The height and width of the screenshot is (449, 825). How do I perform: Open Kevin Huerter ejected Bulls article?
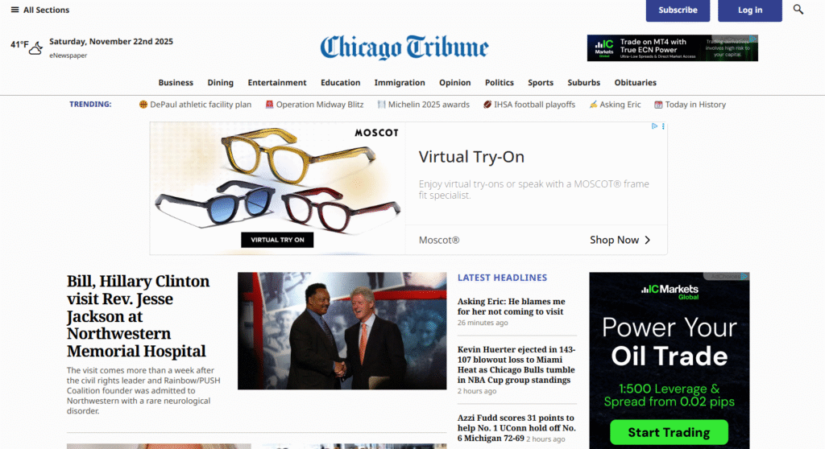516,365
